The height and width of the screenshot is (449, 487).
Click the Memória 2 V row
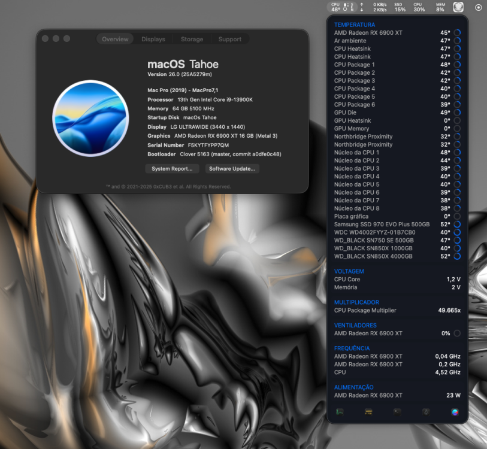(397, 287)
